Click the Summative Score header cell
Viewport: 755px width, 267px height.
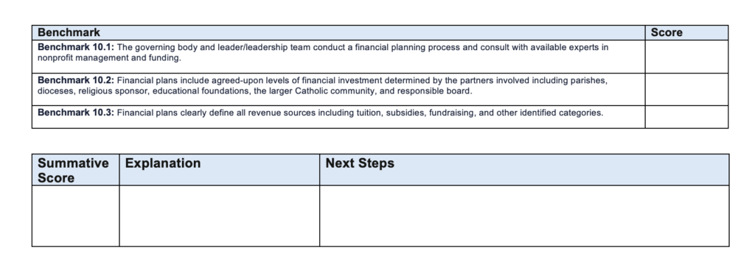click(x=76, y=170)
